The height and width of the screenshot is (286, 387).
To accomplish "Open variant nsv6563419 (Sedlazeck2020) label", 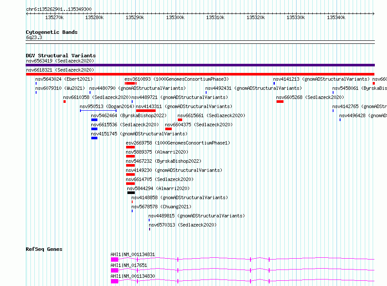I will [x=60, y=61].
